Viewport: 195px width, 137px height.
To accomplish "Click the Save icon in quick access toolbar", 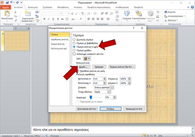I will (x=7, y=2).
